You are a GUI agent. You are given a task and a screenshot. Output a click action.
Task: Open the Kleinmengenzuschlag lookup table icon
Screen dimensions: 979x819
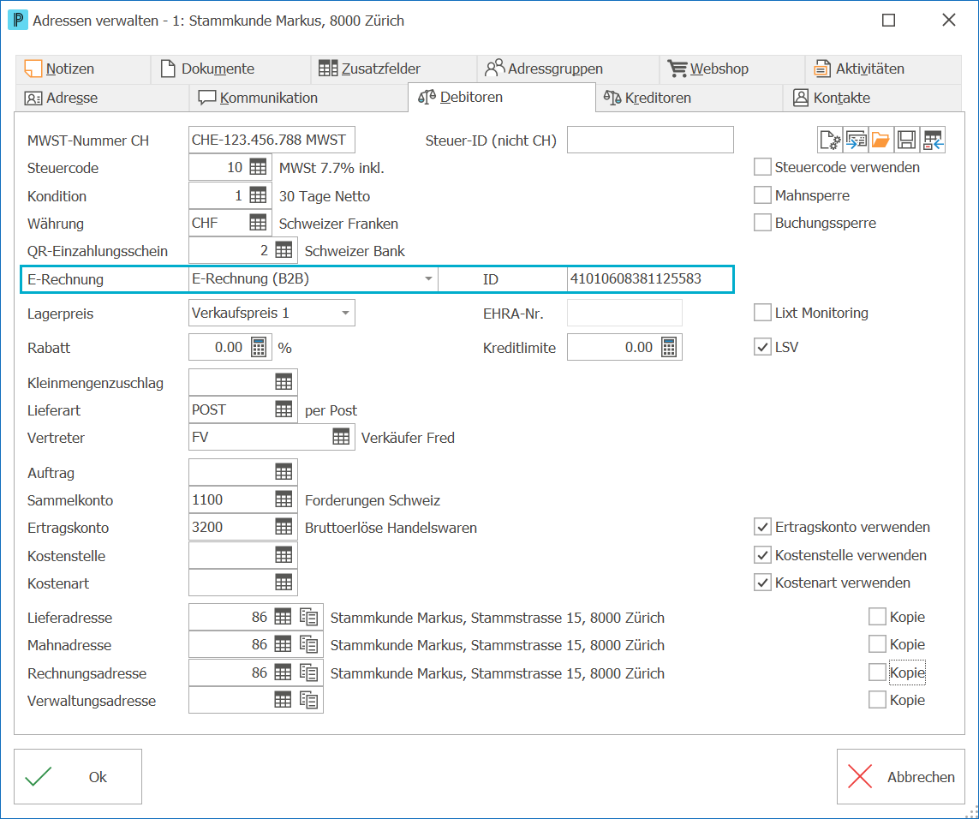pos(284,382)
